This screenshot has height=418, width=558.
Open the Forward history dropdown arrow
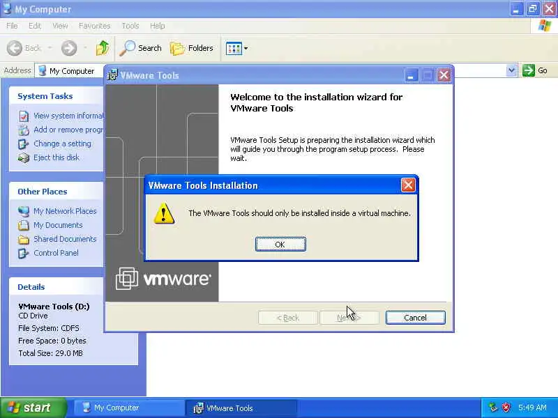coord(85,48)
